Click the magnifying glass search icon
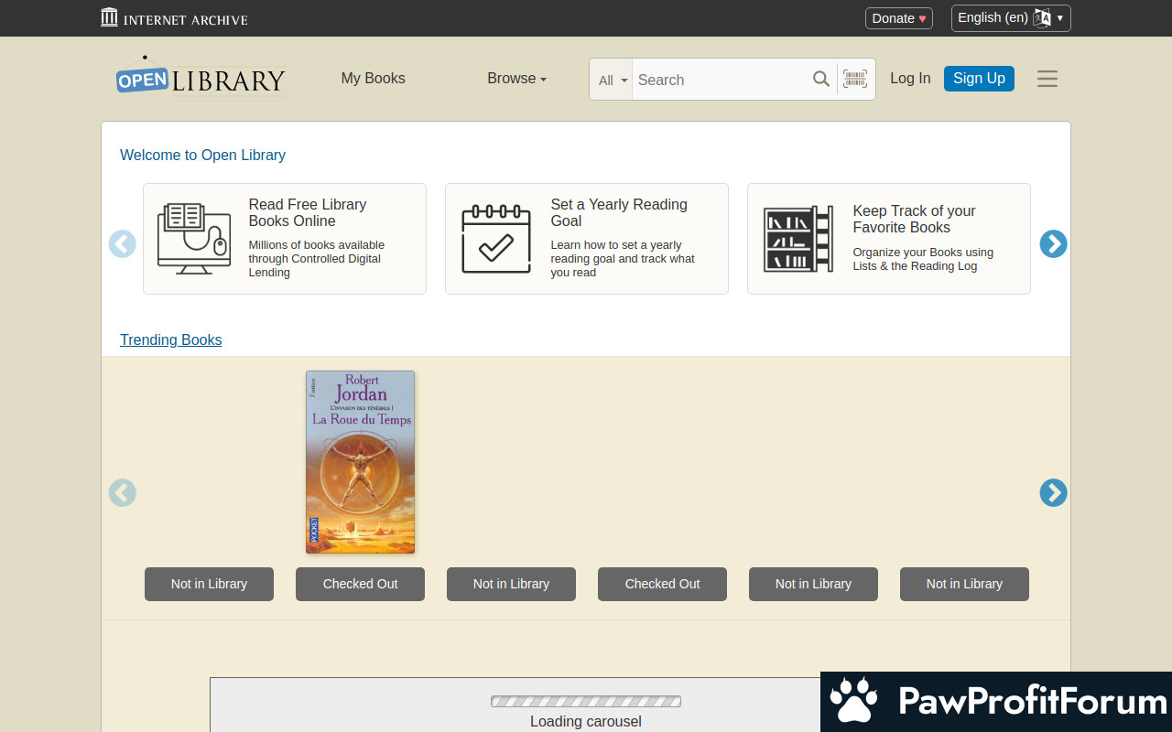This screenshot has height=732, width=1172. pyautogui.click(x=820, y=80)
